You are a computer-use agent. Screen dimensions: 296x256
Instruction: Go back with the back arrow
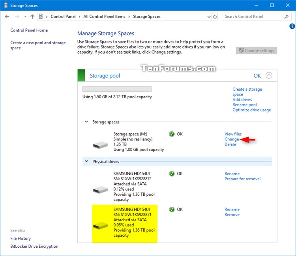7,17
